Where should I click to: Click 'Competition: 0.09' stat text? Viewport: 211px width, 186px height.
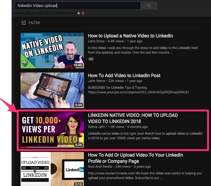(65, 13)
